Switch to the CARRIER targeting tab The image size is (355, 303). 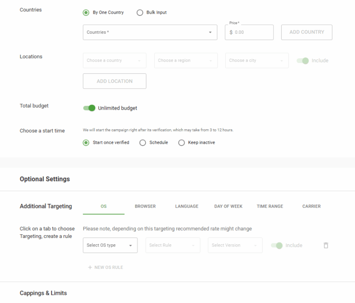(x=311, y=207)
